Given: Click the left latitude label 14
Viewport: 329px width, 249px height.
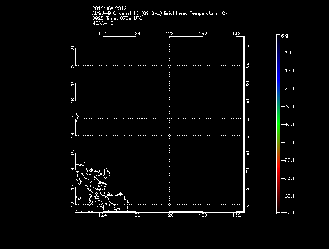Looking at the screenshot, I should click(73, 170).
